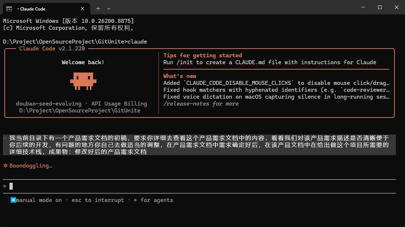Click the Run /init tip line
Image resolution: width=405 pixels, height=227 pixels.
tap(270, 62)
